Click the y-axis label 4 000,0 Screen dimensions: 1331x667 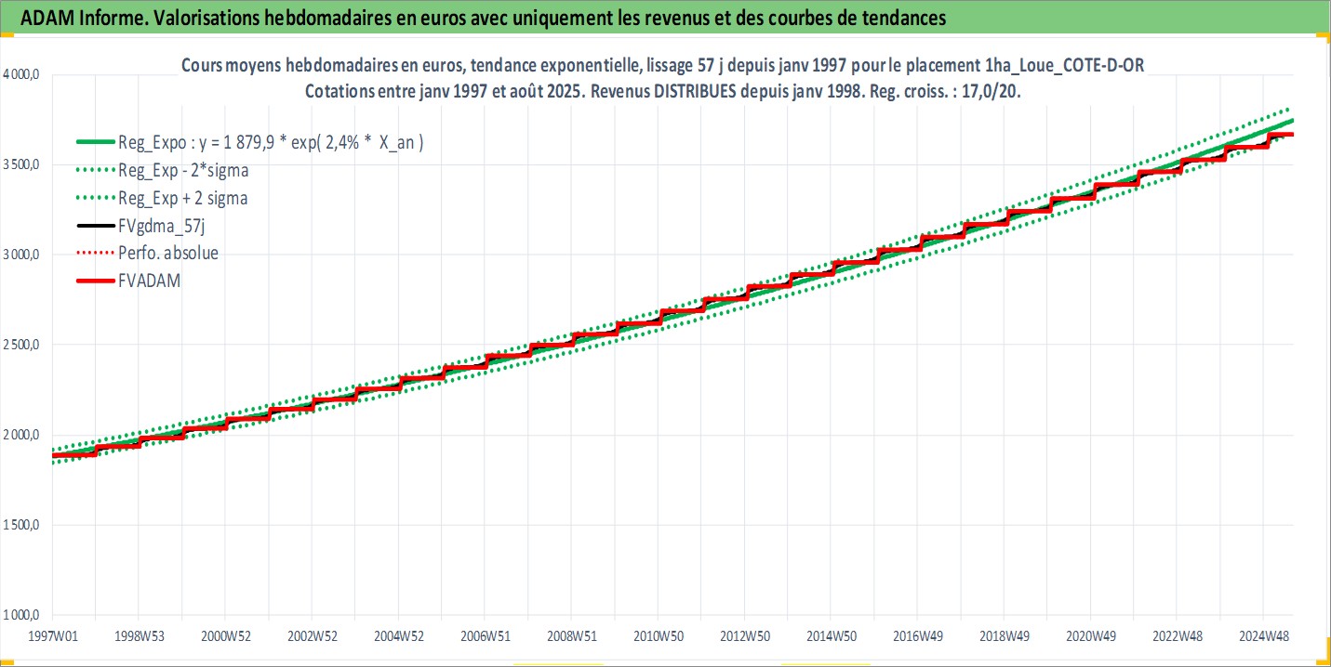tap(22, 75)
